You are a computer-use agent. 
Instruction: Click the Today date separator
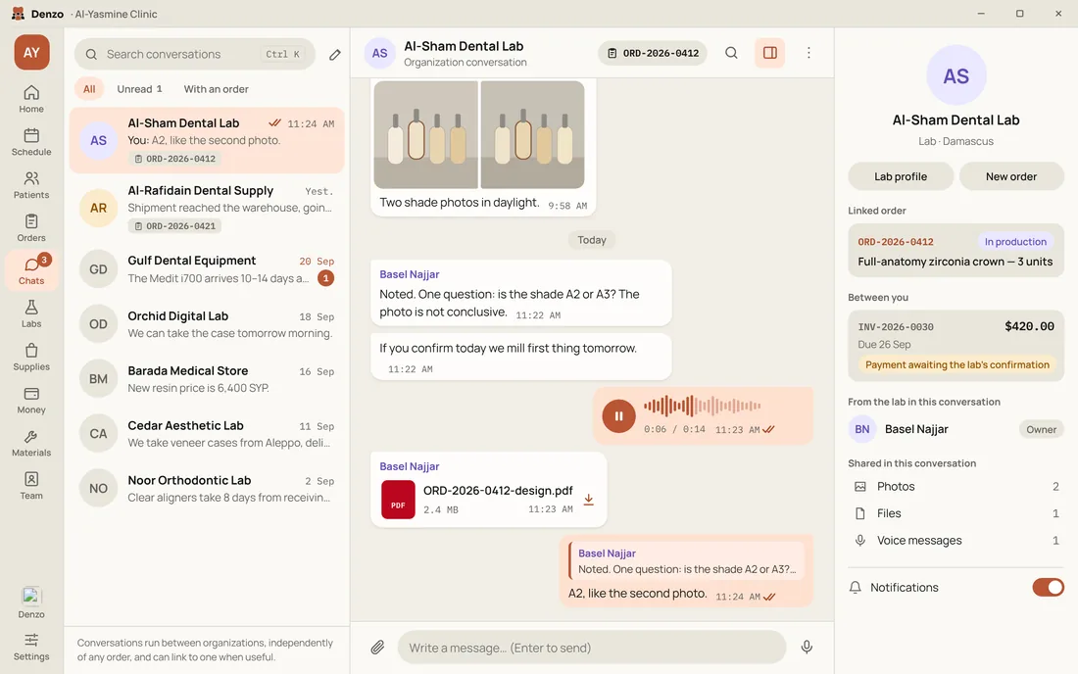592,240
